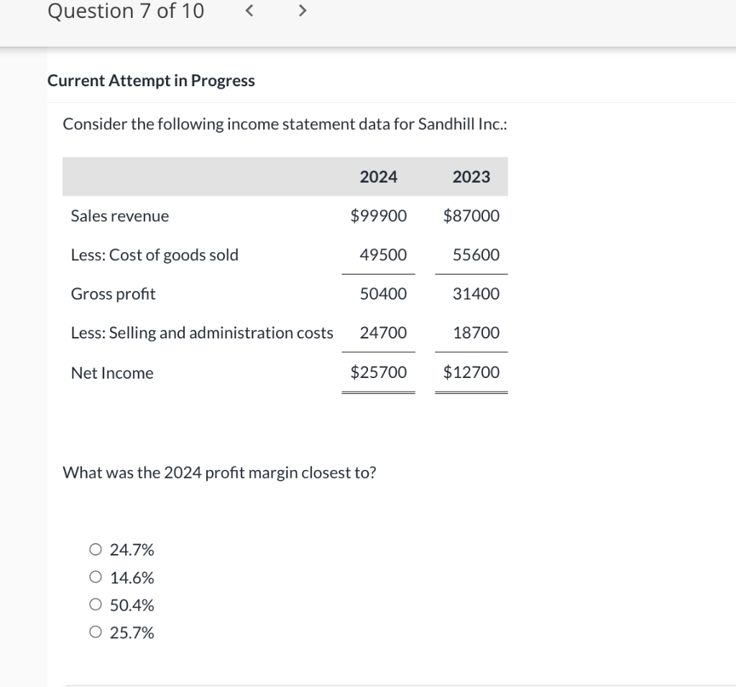Click the right chevron to go to next question

tap(302, 11)
